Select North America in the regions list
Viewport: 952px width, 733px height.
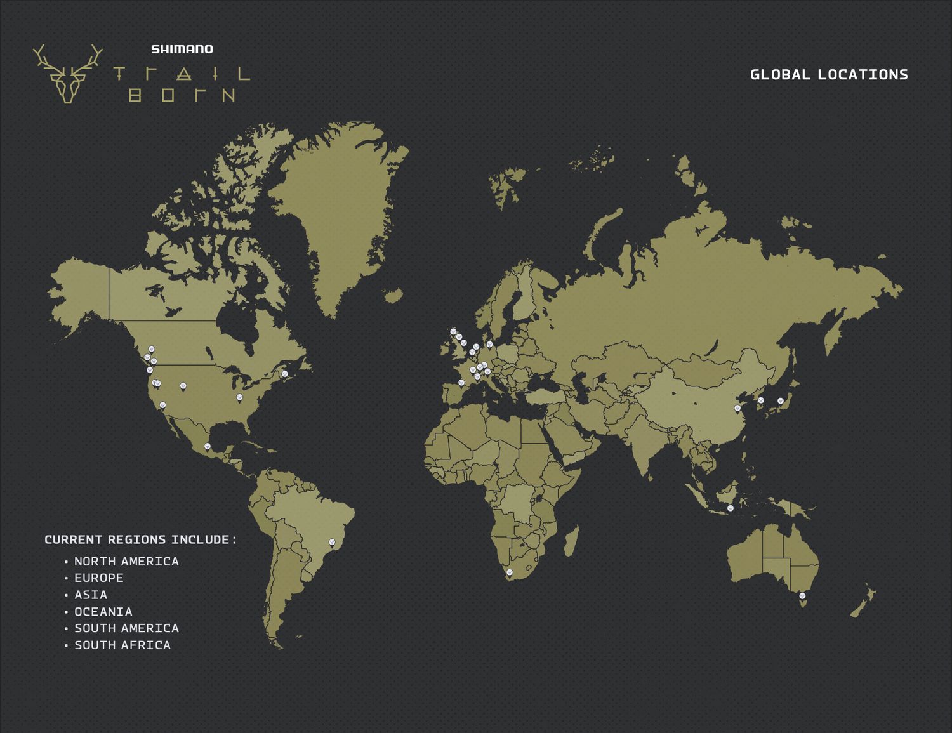(126, 562)
